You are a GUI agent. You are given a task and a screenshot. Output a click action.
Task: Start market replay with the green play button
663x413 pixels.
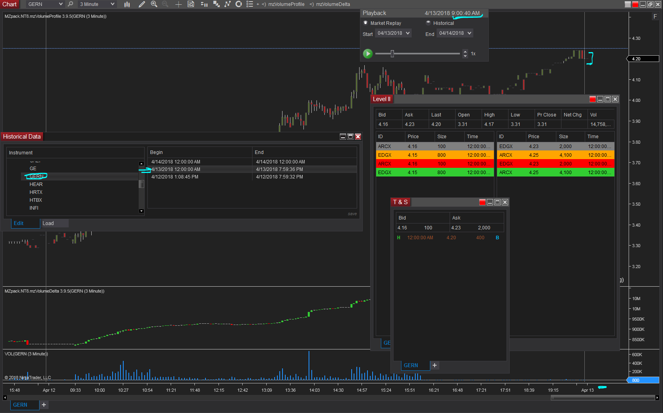[x=368, y=54]
